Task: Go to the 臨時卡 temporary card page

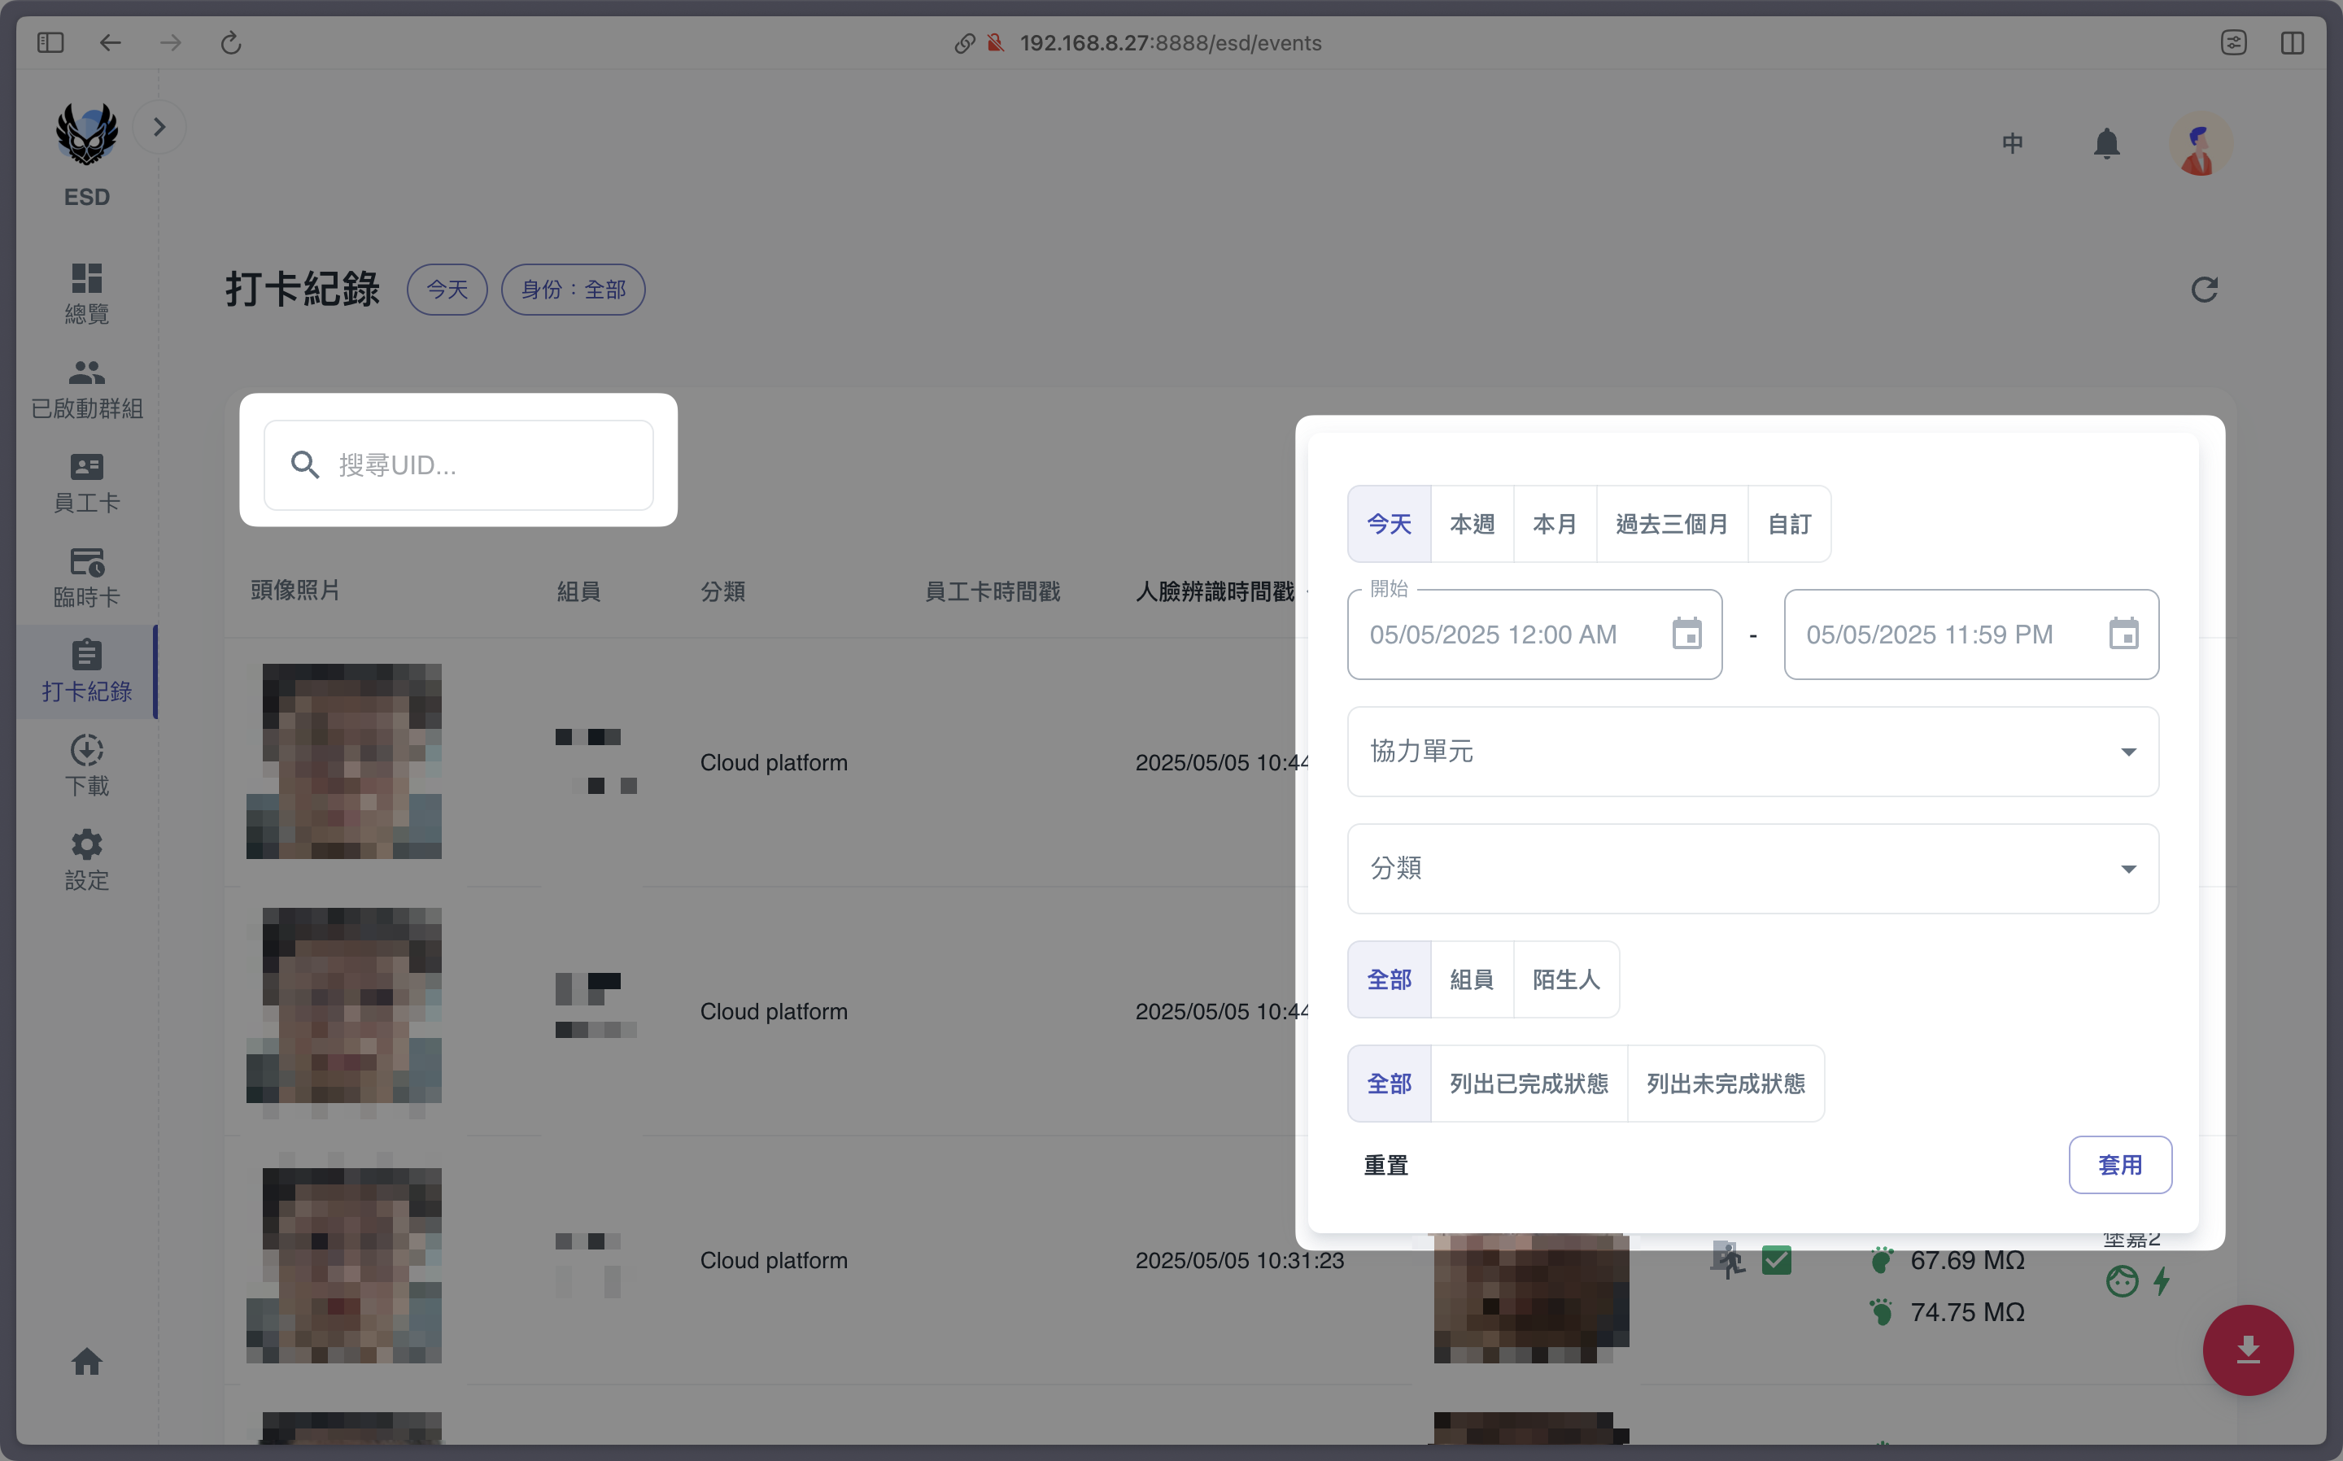Action: (x=87, y=576)
